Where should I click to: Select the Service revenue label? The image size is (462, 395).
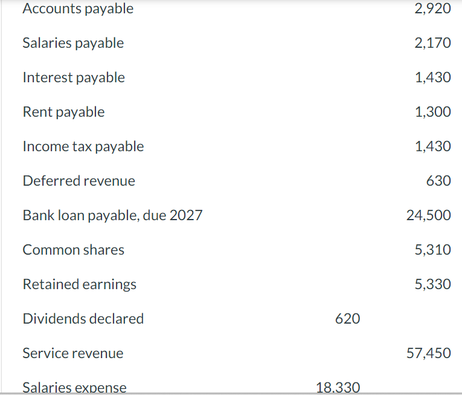coord(73,353)
